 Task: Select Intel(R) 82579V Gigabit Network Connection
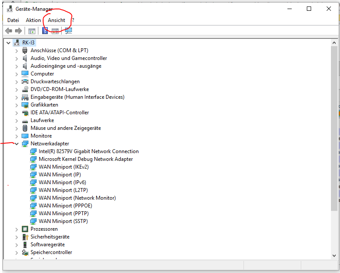coord(88,151)
